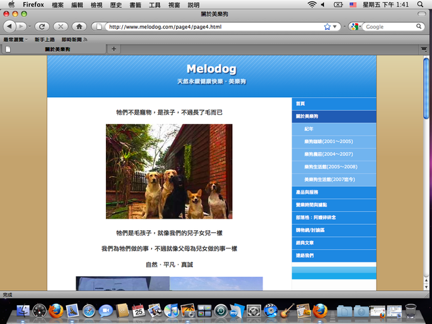The height and width of the screenshot is (324, 432).
Task: Open the Google search engine dropdown
Action: pos(355,27)
